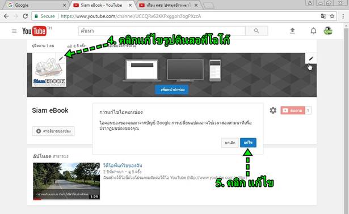Open the road video thumbnail
The width and height of the screenshot is (349, 214).
pos(66,181)
